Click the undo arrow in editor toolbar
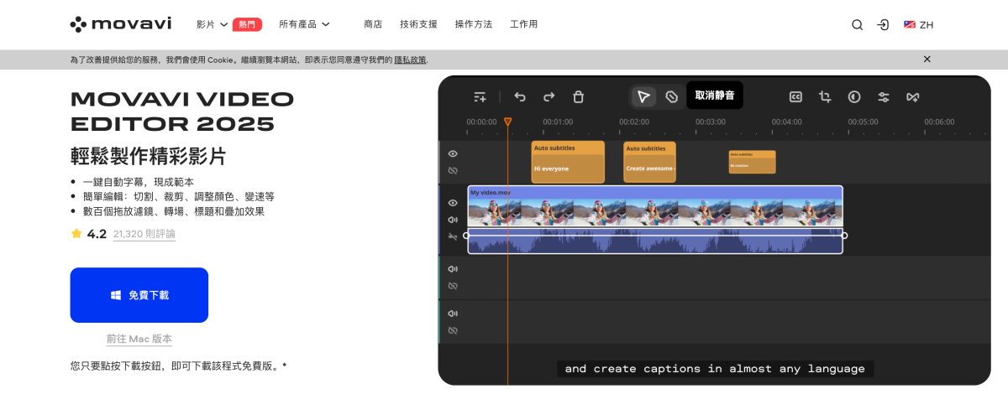 520,97
